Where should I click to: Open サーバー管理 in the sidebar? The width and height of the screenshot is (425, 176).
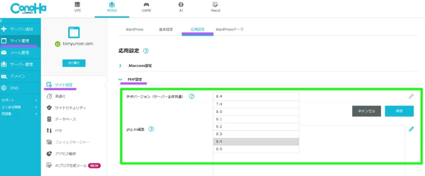20,64
